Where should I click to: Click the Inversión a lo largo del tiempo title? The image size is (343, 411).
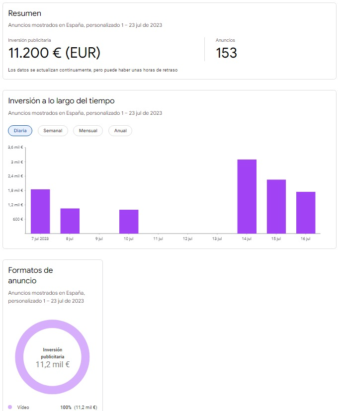61,101
